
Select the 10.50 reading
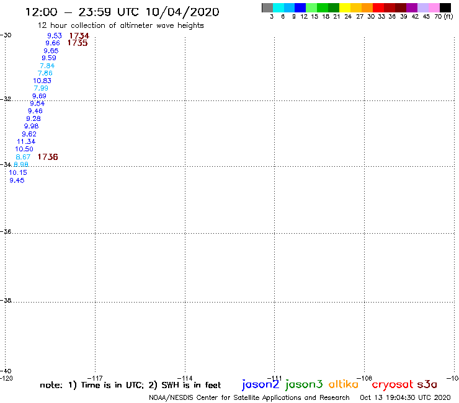pos(24,149)
